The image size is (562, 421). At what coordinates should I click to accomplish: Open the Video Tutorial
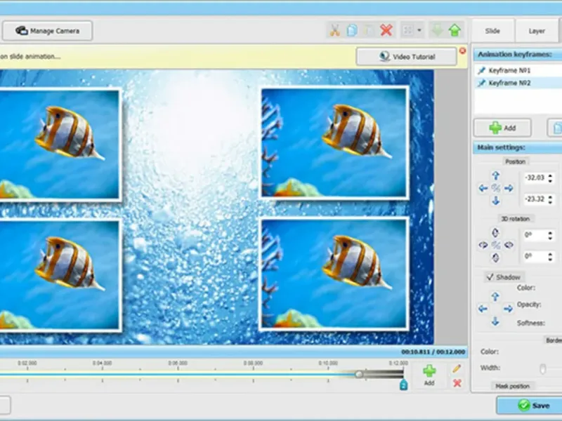coord(407,57)
